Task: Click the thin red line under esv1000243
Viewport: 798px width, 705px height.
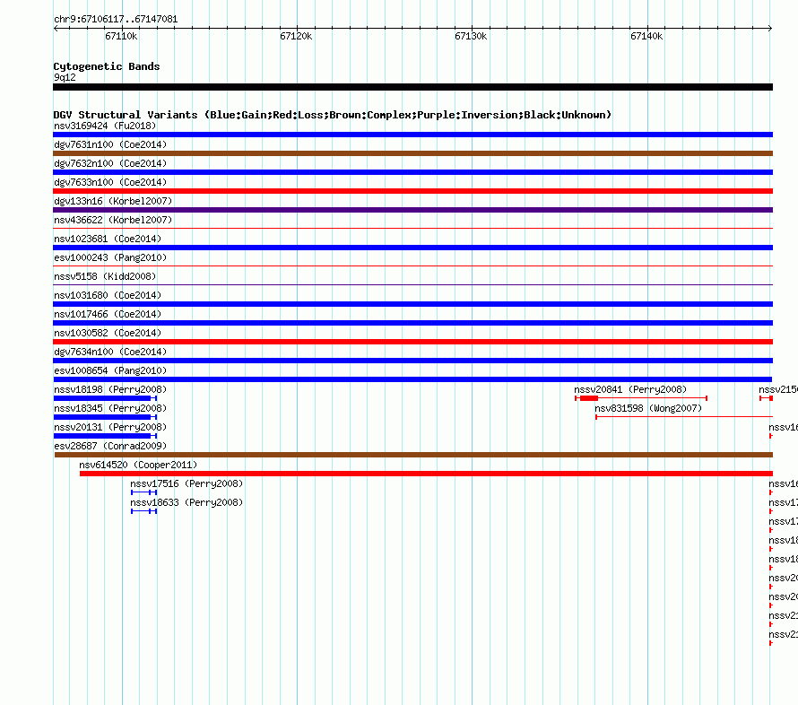Action: 412,265
